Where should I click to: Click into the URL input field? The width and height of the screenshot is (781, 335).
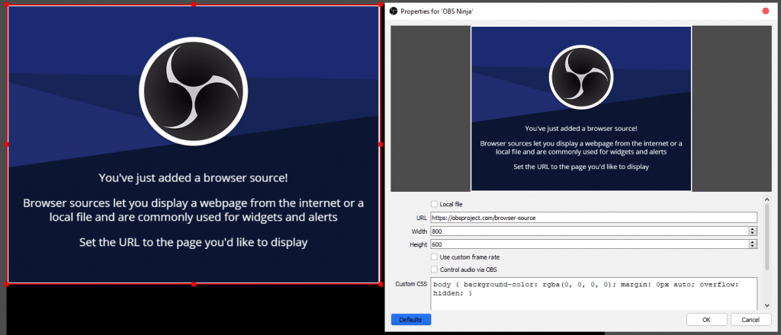click(593, 218)
